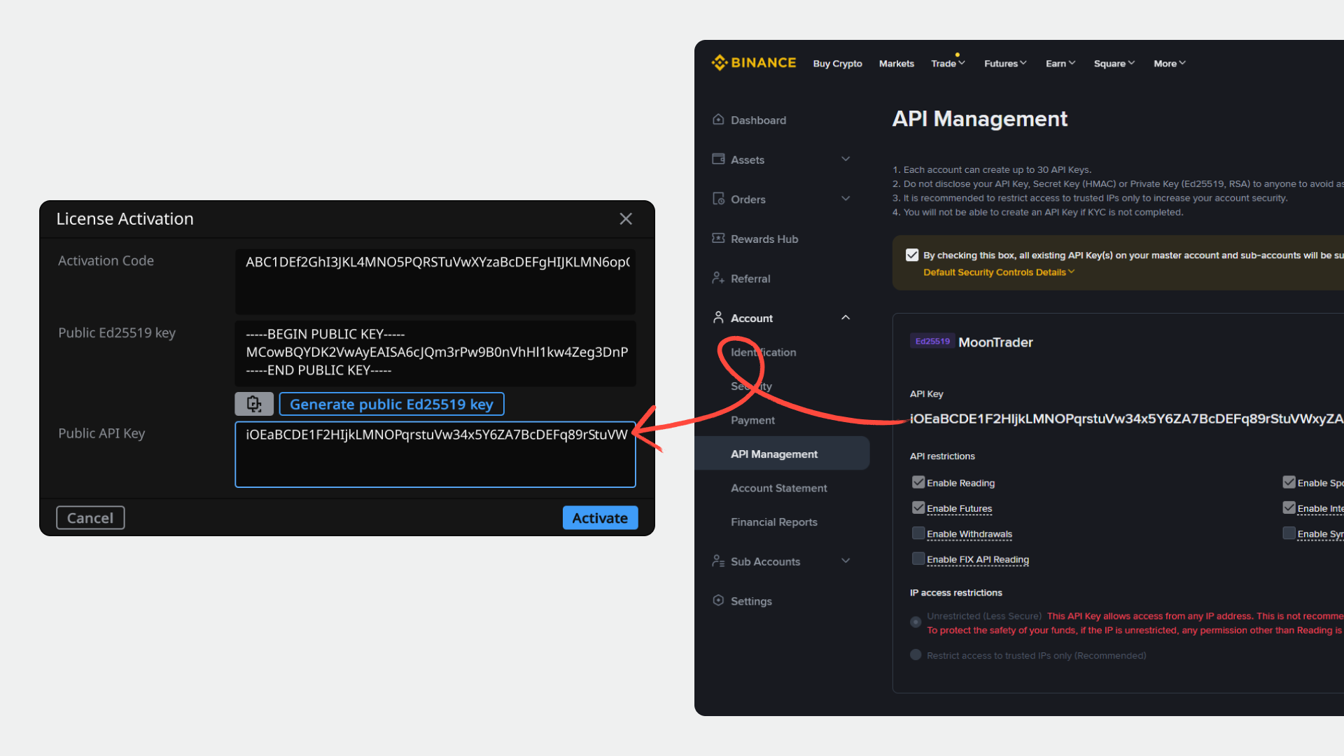Click the Assets wallet icon
This screenshot has width=1344, height=756.
coord(718,160)
